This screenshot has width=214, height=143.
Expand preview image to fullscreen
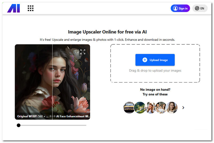83,52
